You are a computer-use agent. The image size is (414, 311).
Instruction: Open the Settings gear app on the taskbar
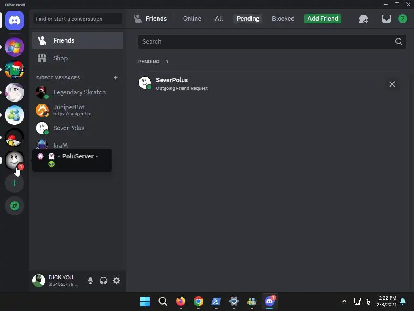234,301
